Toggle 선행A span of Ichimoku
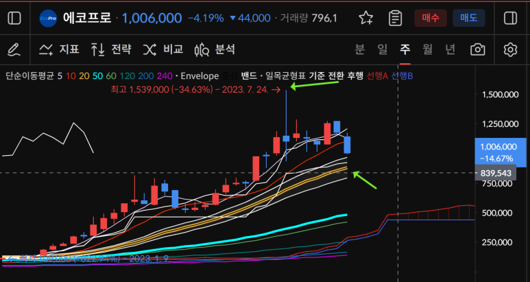 tap(377, 76)
